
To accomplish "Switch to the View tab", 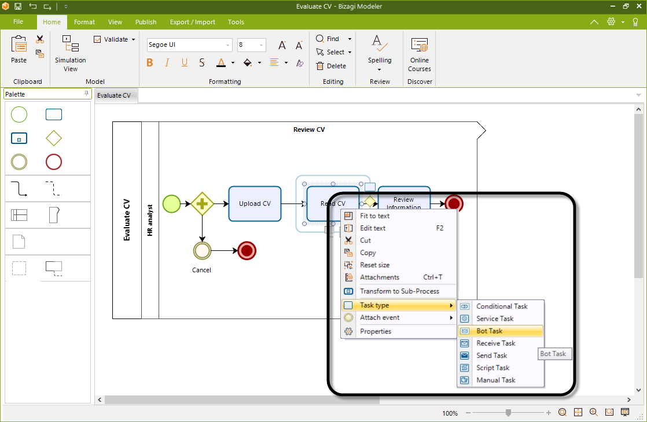I will (x=115, y=22).
